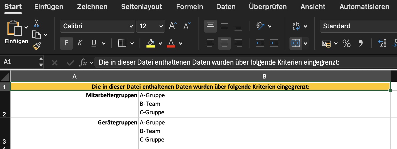Click the Increase Indent icon
Screen dimensions: 397x149
click(x=274, y=43)
